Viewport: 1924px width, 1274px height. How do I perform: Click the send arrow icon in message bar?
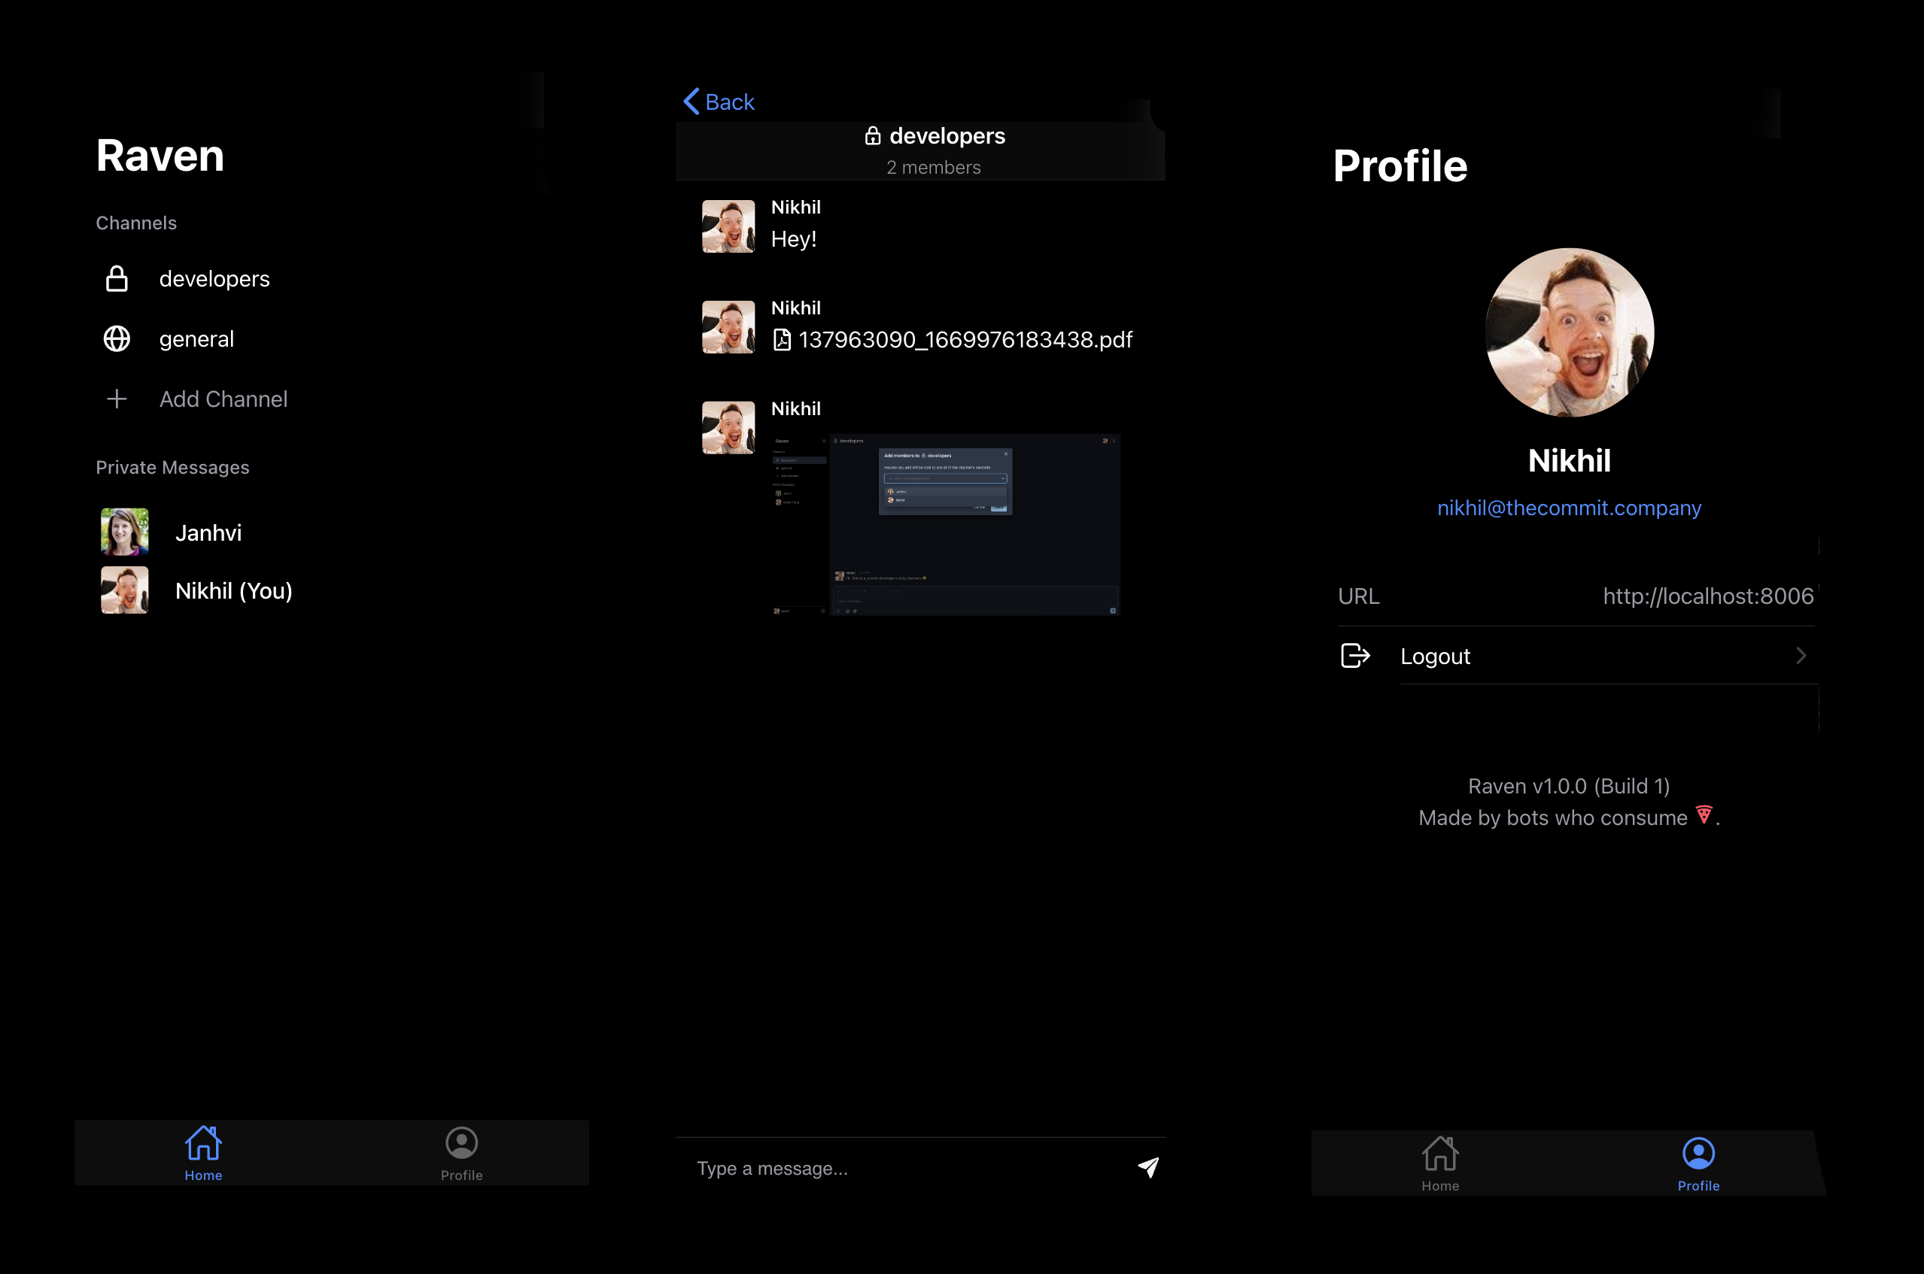coord(1149,1167)
